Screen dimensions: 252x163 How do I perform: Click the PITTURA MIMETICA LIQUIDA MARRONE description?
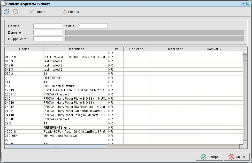point(75,57)
